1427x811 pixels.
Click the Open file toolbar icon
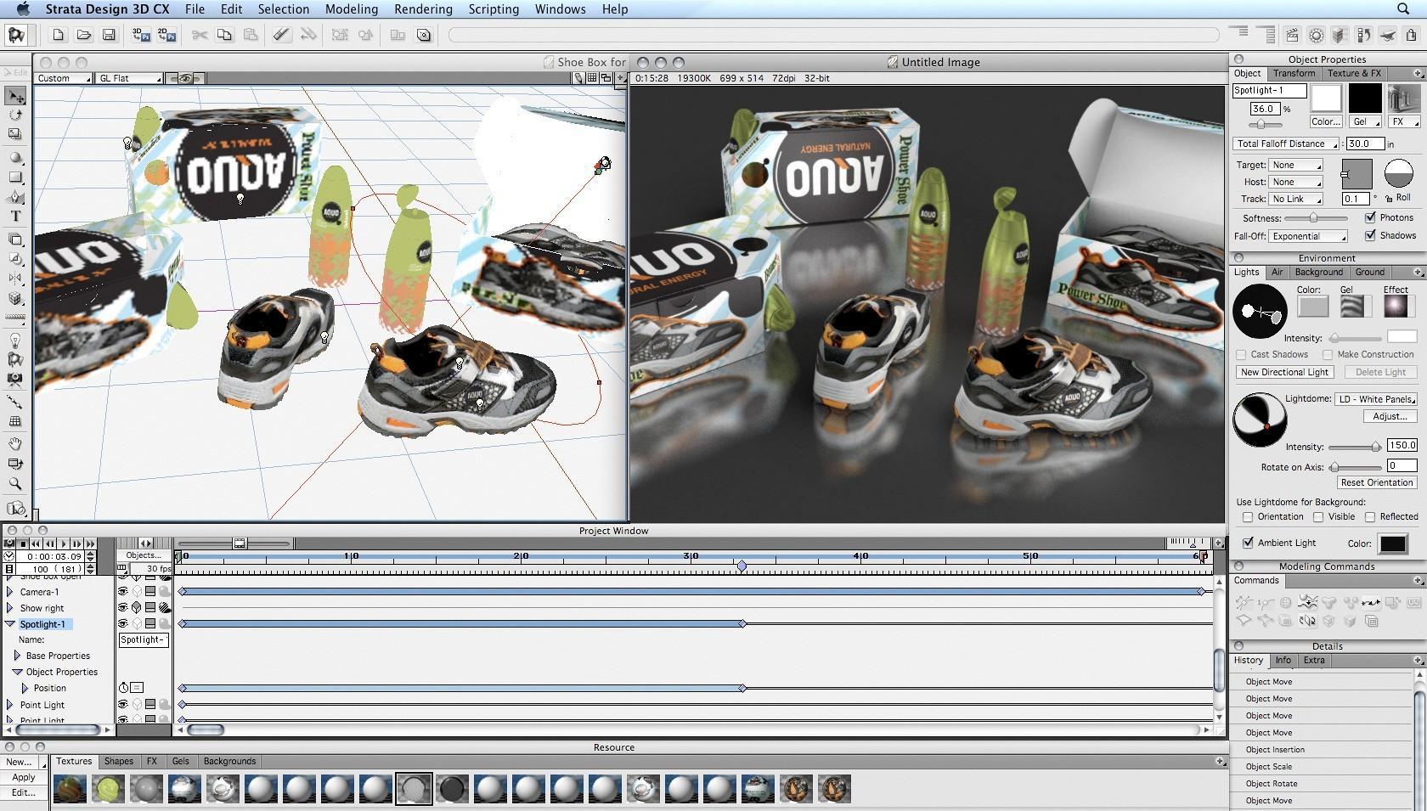[x=83, y=35]
